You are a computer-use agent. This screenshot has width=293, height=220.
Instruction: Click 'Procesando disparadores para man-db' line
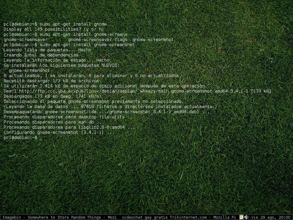[54, 122]
